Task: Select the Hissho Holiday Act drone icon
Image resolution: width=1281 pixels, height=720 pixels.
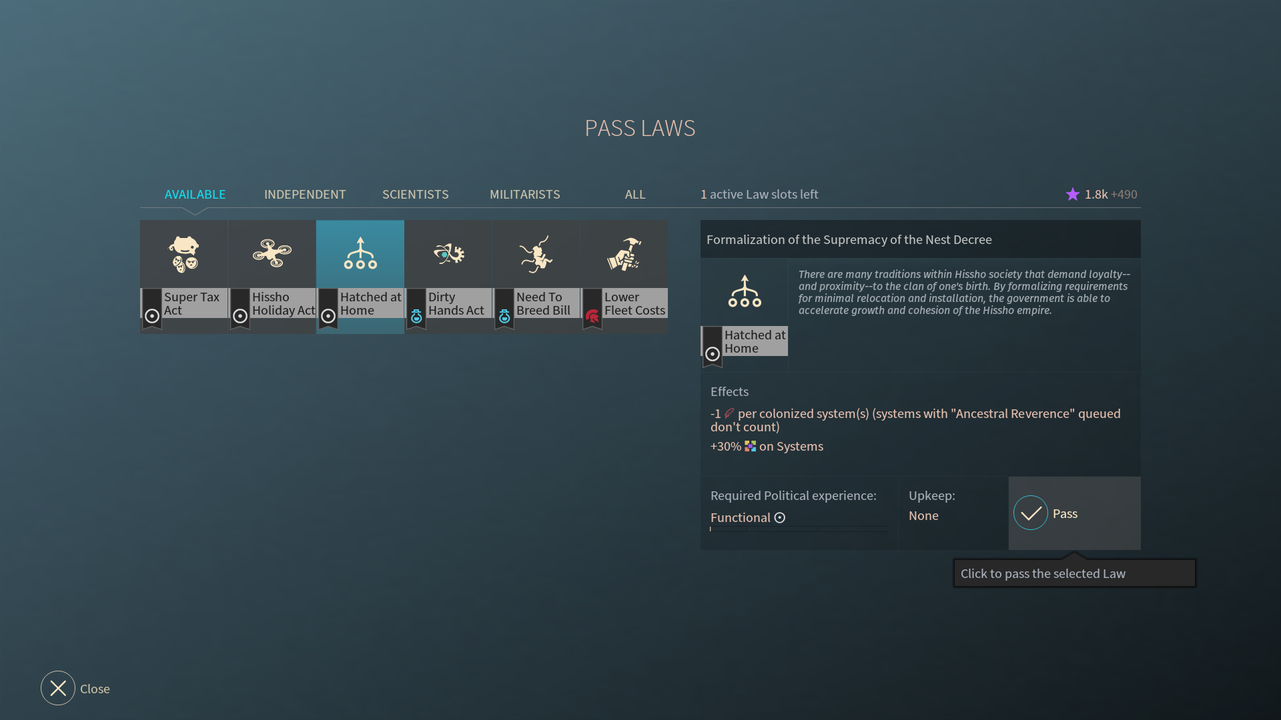Action: [x=272, y=254]
